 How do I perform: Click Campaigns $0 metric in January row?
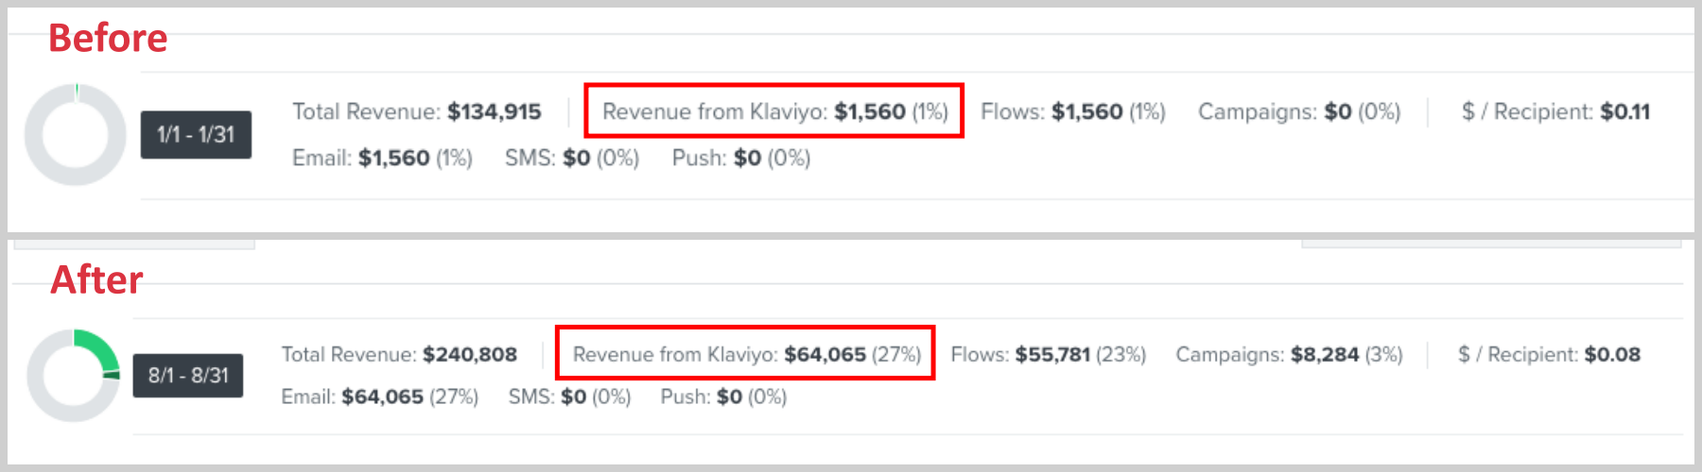[x=1299, y=111]
